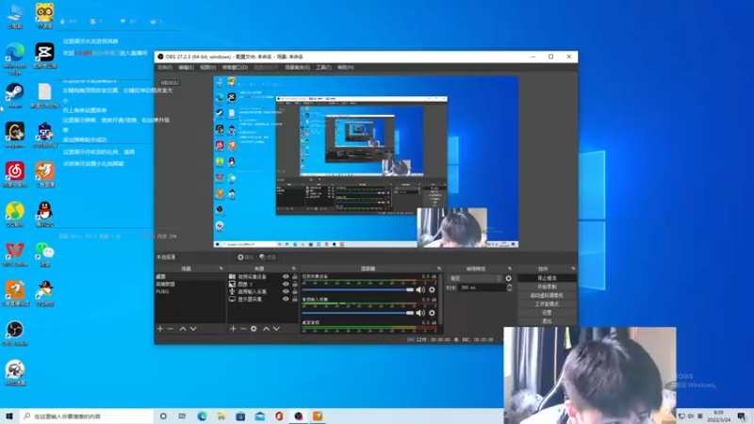The image size is (754, 424).
Task: Pop out the Controls dock
Action: tap(573, 269)
